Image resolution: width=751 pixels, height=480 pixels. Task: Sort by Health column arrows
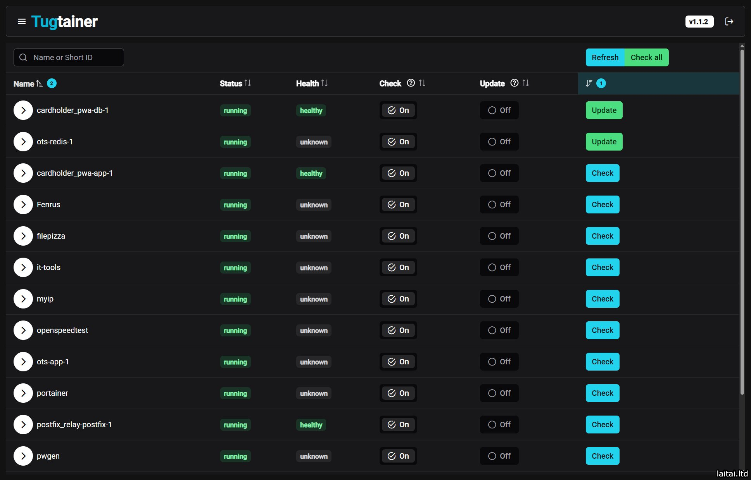tap(325, 83)
